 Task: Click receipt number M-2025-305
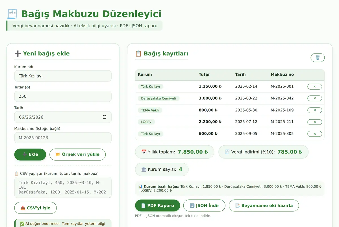tap(282, 134)
